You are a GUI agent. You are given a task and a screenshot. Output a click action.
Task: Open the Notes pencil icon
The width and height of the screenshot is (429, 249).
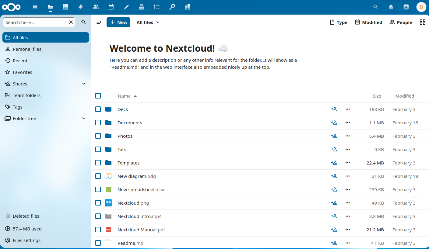126,7
